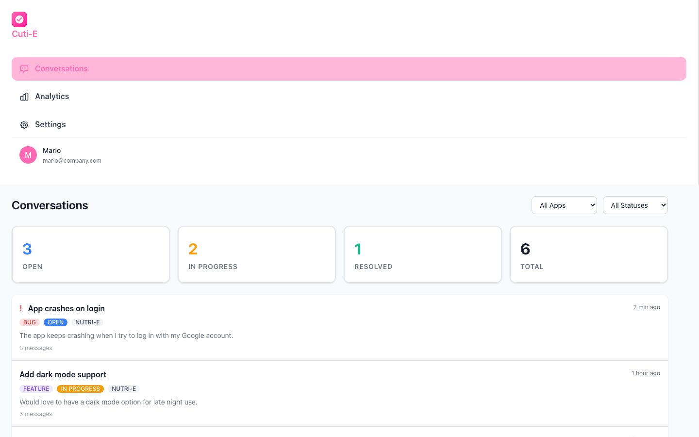This screenshot has width=699, height=437.
Task: Click Mario's pink avatar icon
Action: [x=28, y=154]
